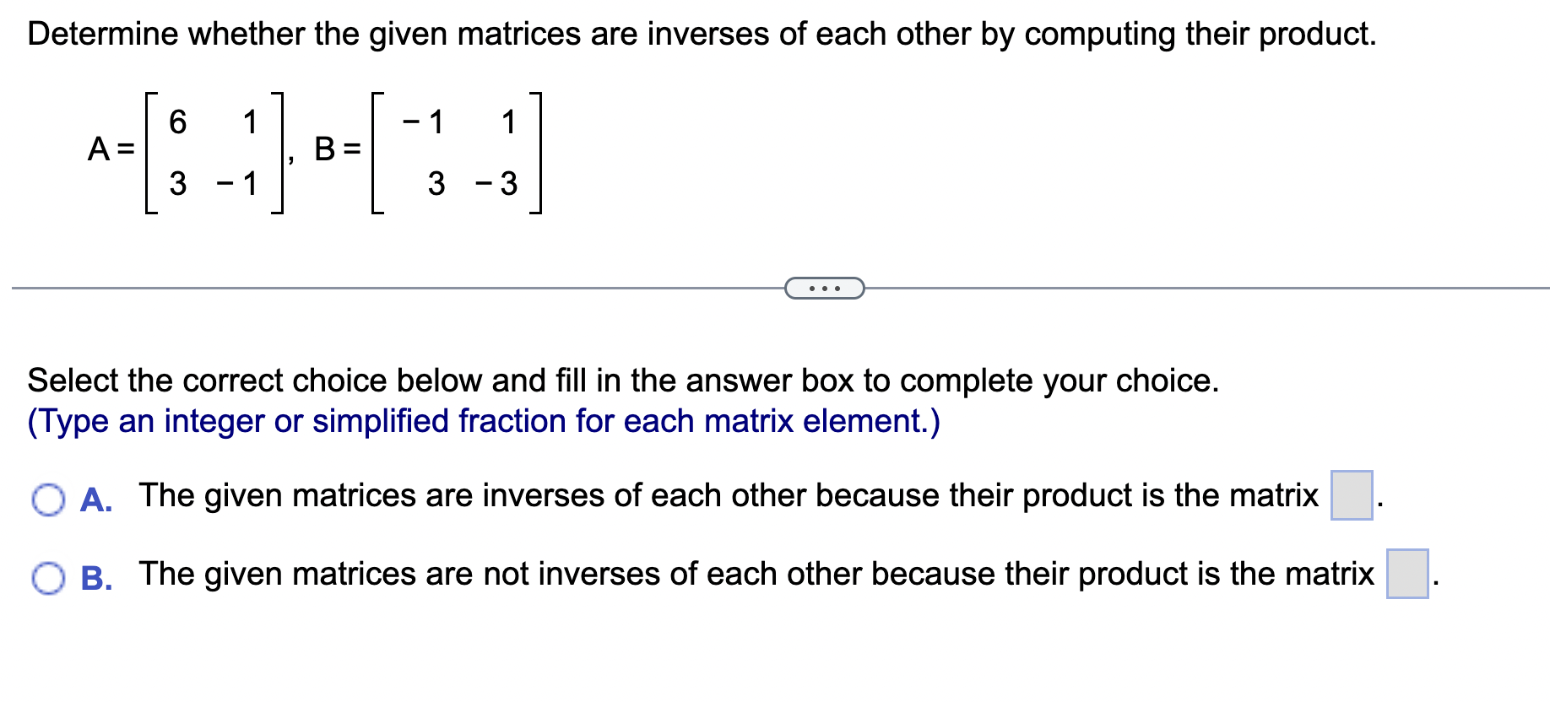This screenshot has height=702, width=1550.
Task: Click the element 6 in matrix A
Action: (x=176, y=122)
